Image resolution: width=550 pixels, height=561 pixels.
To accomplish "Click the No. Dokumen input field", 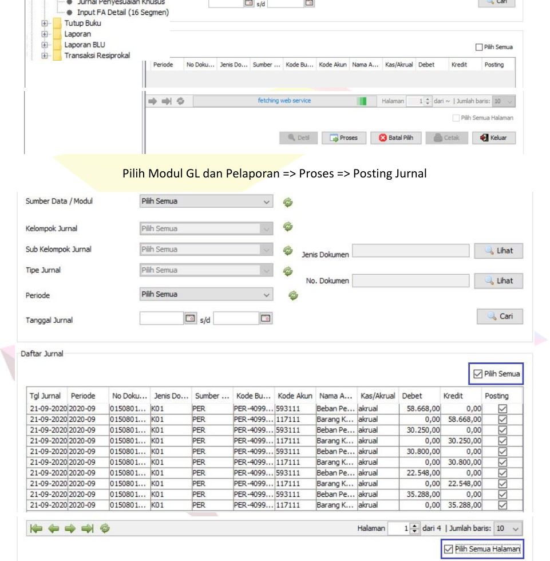I will click(x=410, y=281).
